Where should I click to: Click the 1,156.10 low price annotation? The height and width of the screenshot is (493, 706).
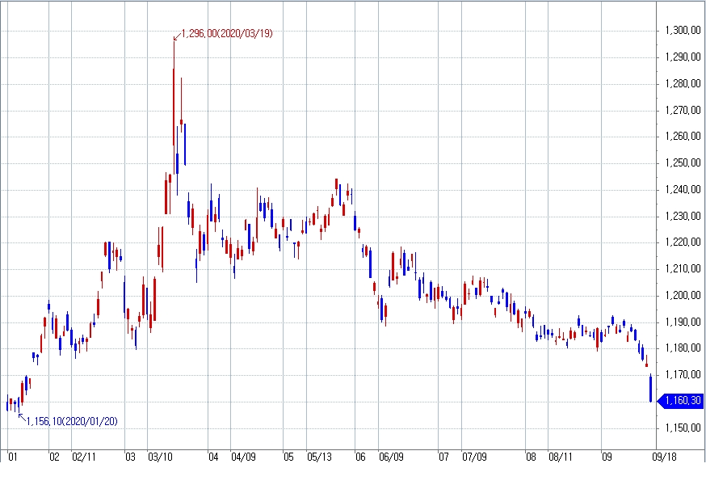coord(73,420)
